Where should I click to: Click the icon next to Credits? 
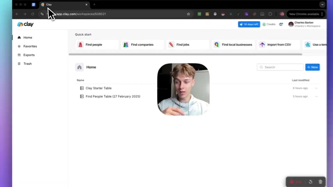click(281, 25)
